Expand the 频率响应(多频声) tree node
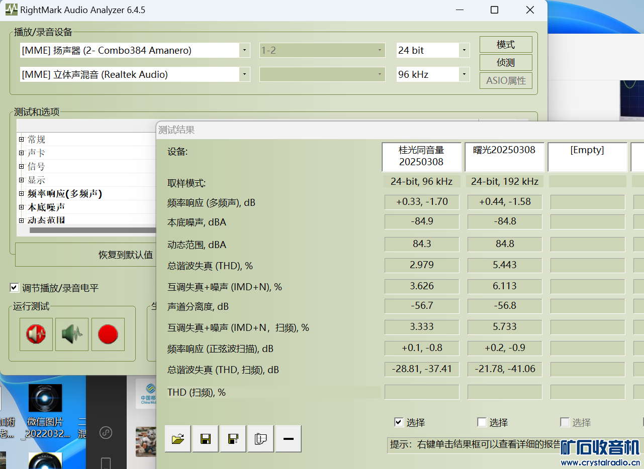 (22, 193)
